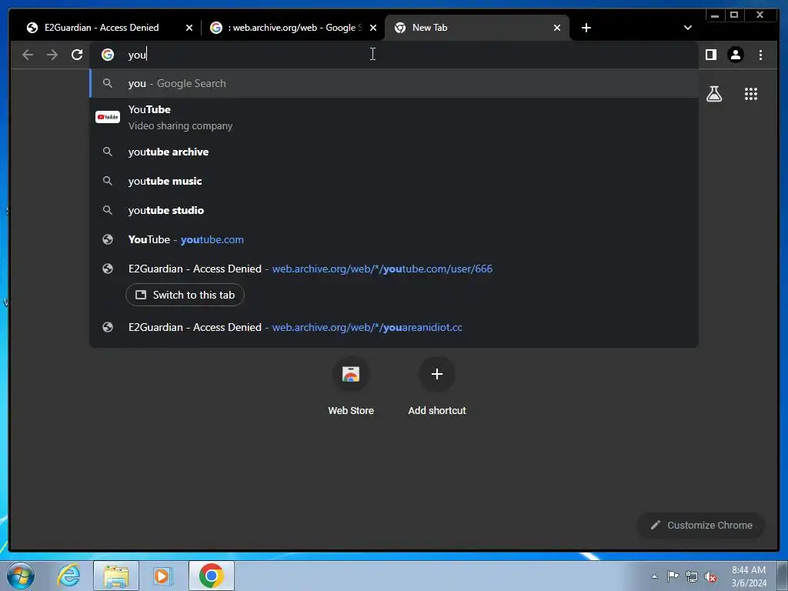The image size is (788, 591).
Task: Choose 'youtube studio' suggestion
Action: 394,210
